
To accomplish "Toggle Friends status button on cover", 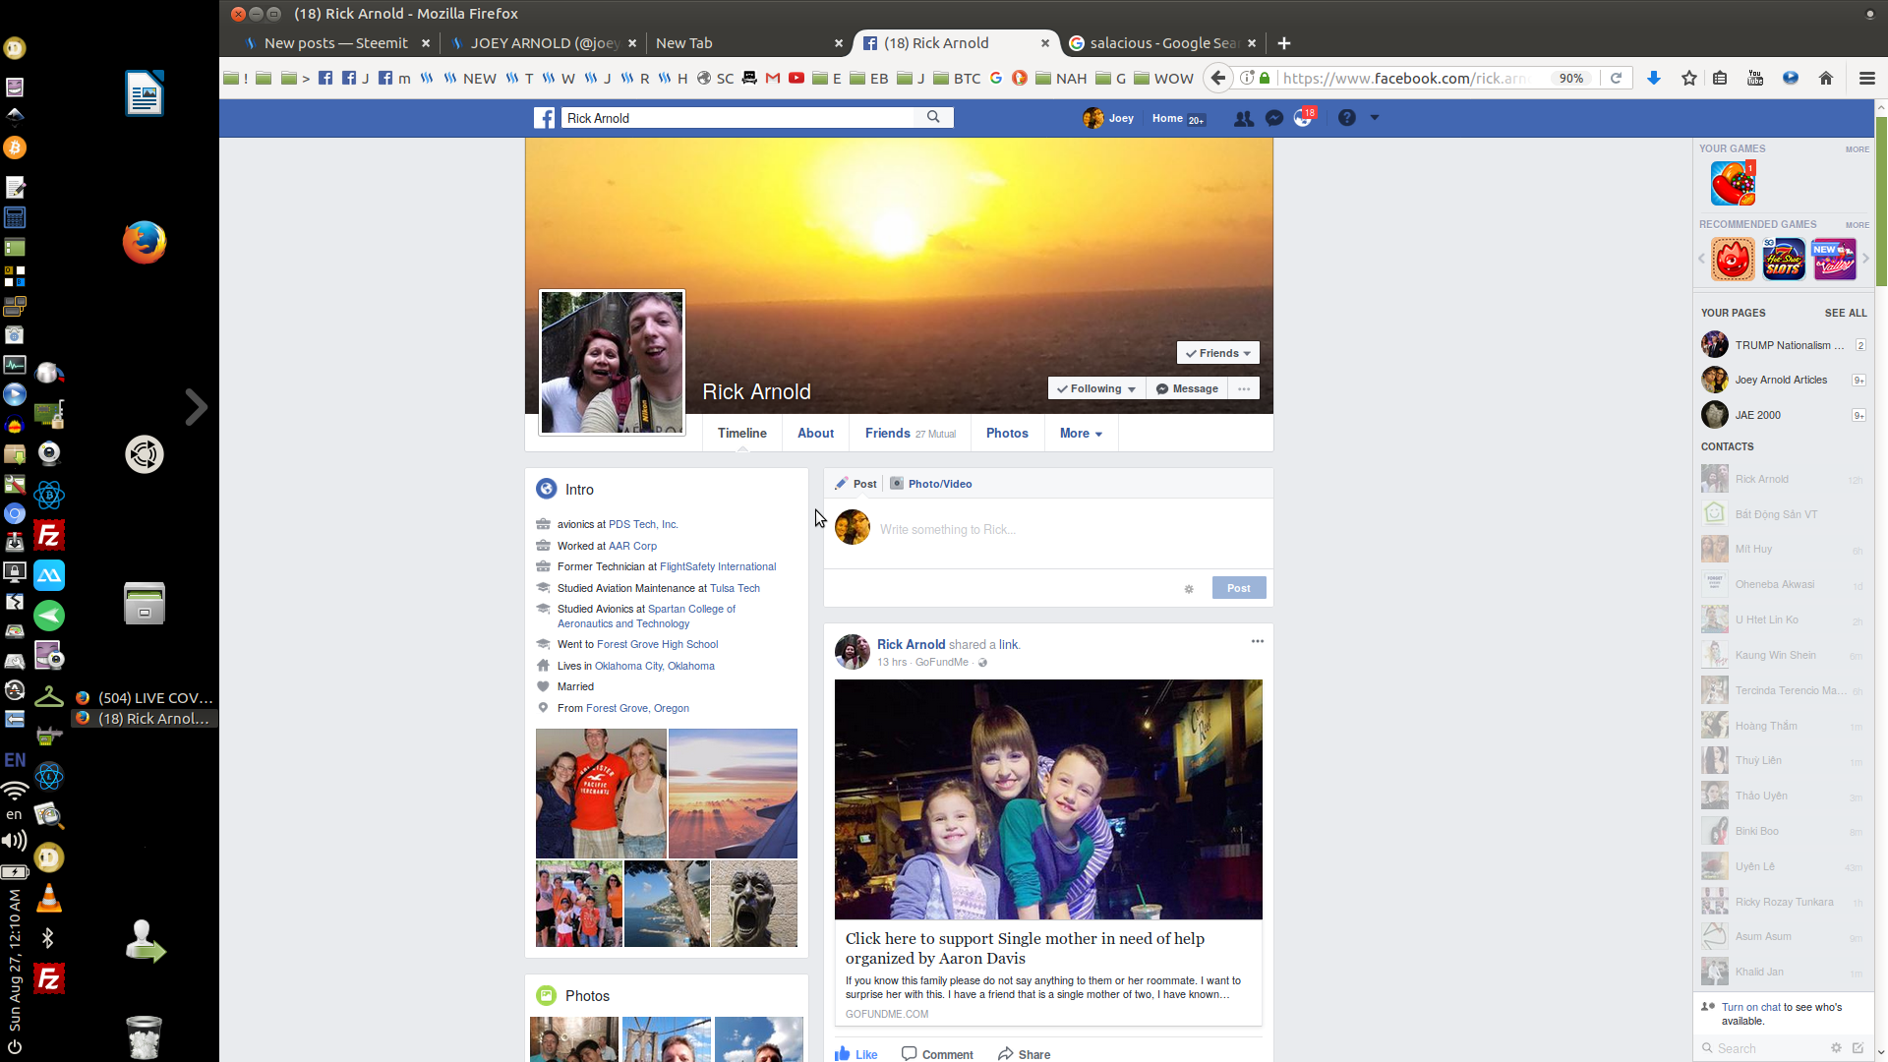I will [x=1217, y=353].
